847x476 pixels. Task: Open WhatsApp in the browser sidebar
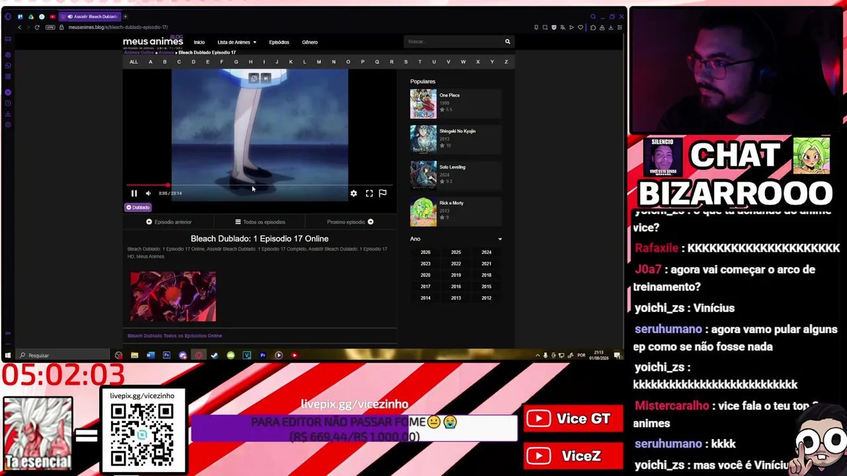click(8, 65)
